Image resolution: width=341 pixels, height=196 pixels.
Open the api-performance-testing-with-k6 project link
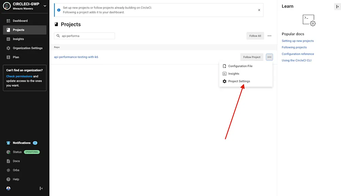click(76, 57)
